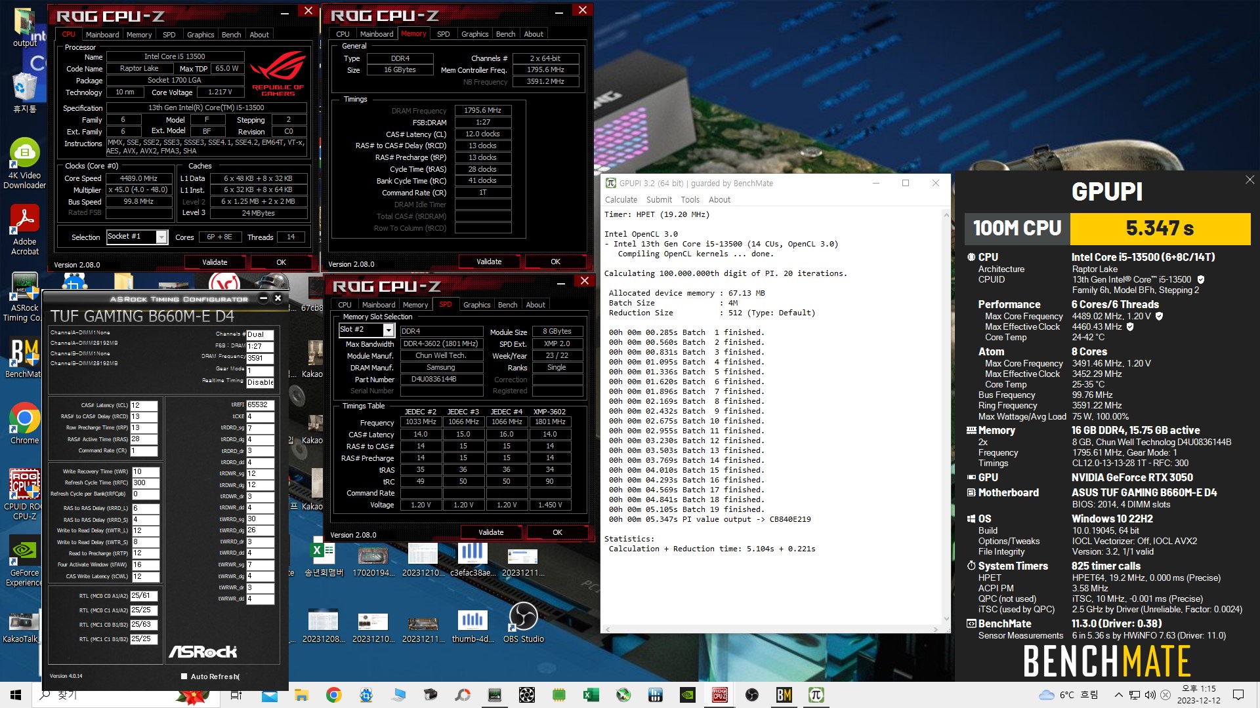This screenshot has height=708, width=1260.
Task: Click the PI value output line CB840E219
Action: [x=709, y=519]
